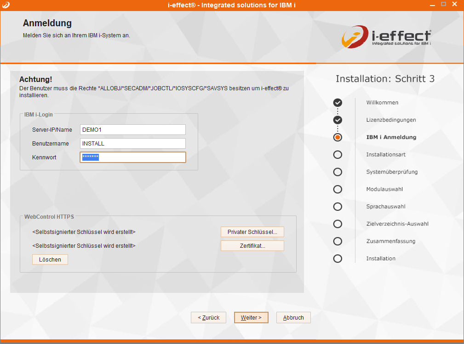This screenshot has width=464, height=344.
Task: Click the Kennwort password field
Action: 132,157
